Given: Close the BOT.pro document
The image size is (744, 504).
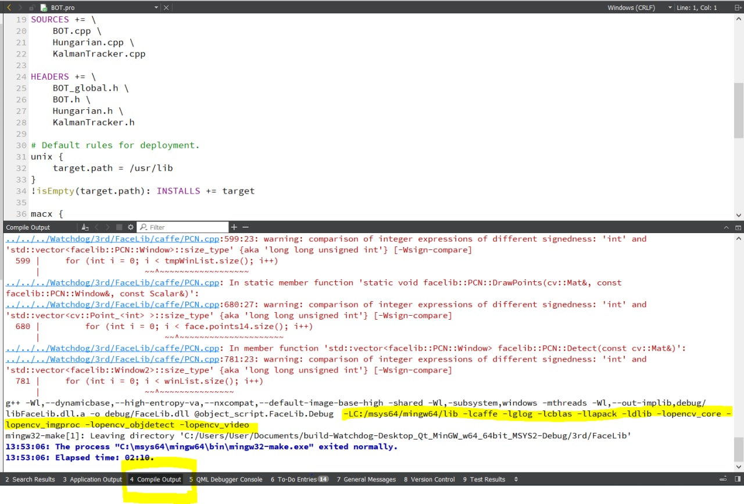Looking at the screenshot, I should [166, 8].
